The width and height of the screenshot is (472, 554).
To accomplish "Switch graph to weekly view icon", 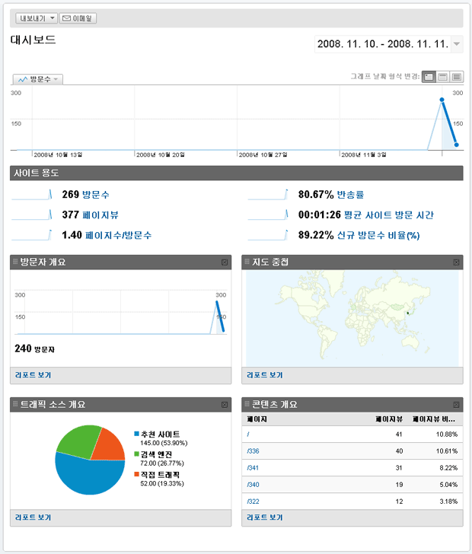I will pos(442,77).
